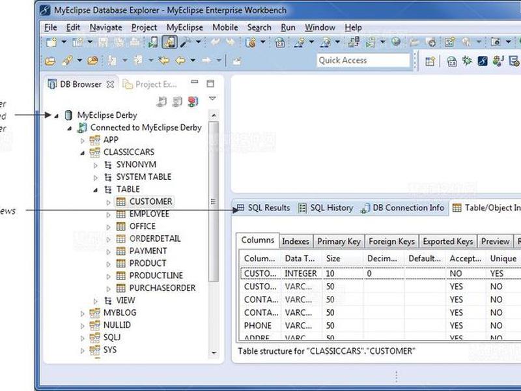Select the ORDERDETAIL table
Screen dimensions: 521x391
[x=155, y=239]
